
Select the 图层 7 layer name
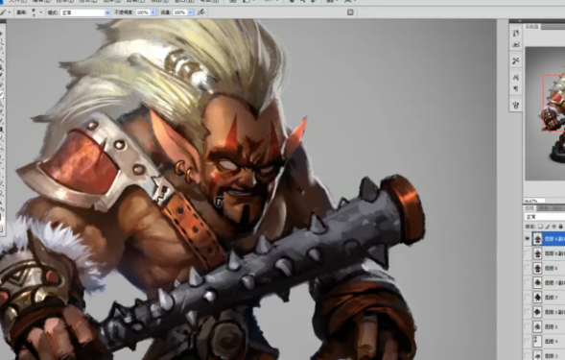(551, 298)
